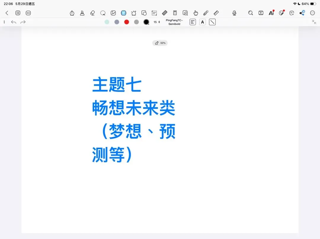Tap the 22:06 clock in status bar

coord(8,4)
